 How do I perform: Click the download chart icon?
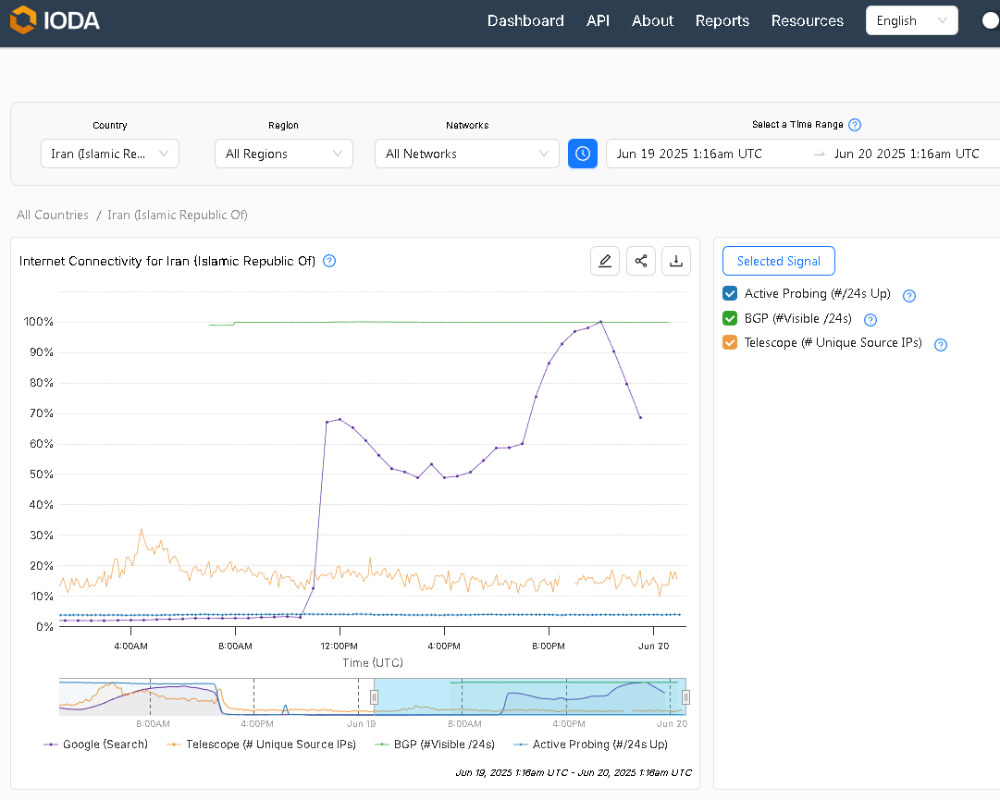pyautogui.click(x=676, y=261)
